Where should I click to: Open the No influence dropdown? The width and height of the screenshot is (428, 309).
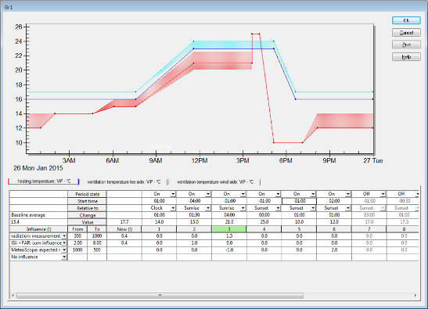click(64, 257)
